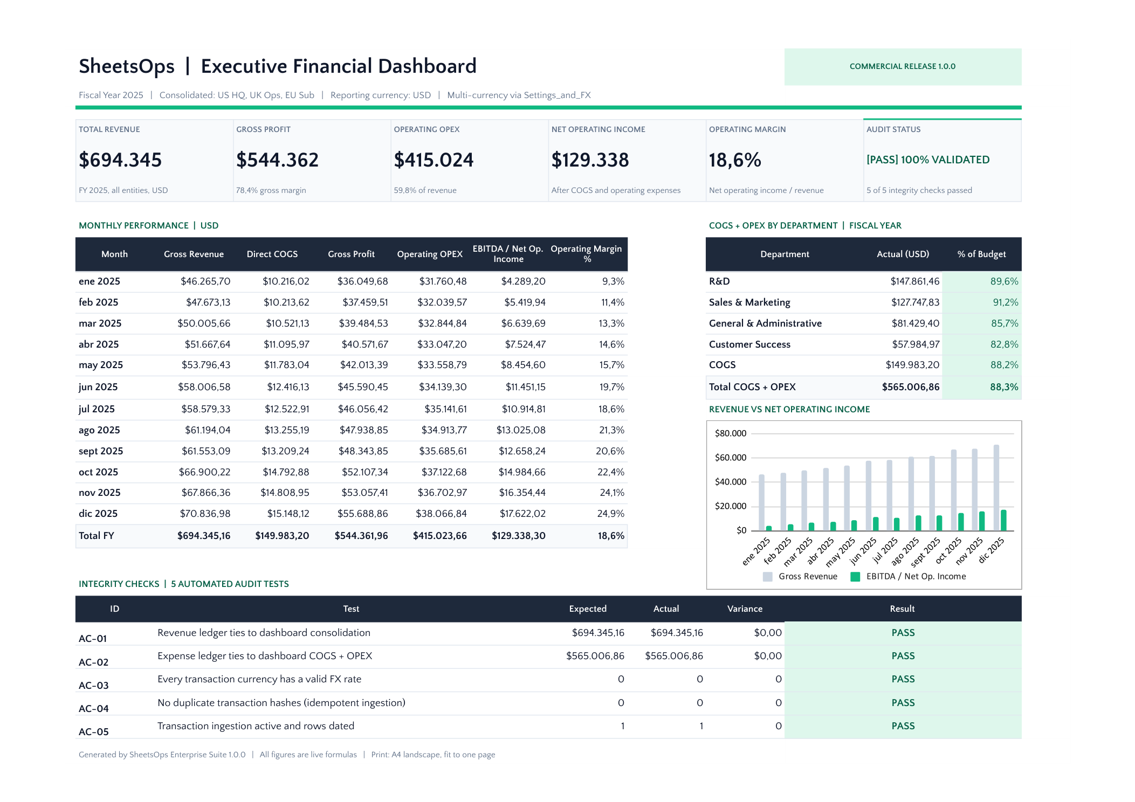Click the Gross Revenue column header
This screenshot has width=1135, height=802.
[x=194, y=254]
